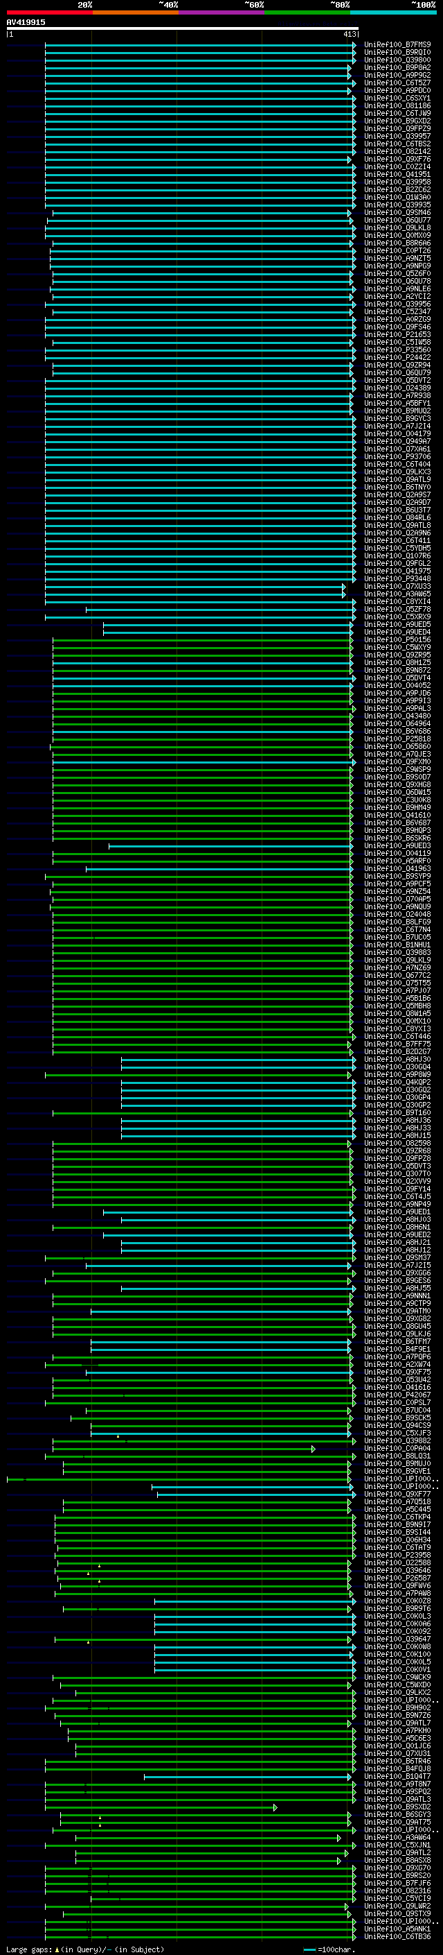Select UniRef100_C6TJW9 entry

click(x=397, y=113)
